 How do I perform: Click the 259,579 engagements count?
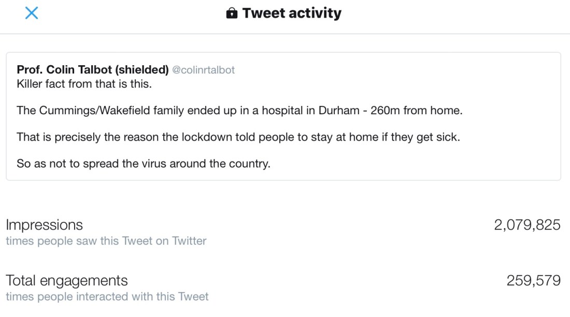533,281
